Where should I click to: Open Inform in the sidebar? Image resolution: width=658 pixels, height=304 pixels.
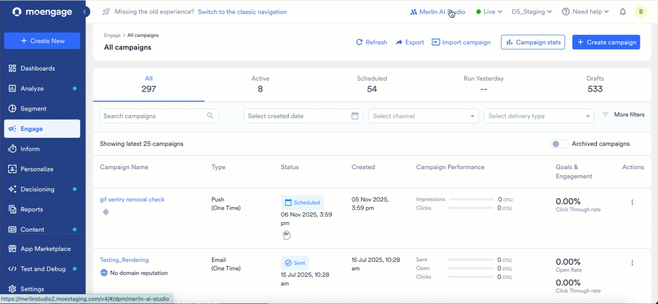[42, 149]
